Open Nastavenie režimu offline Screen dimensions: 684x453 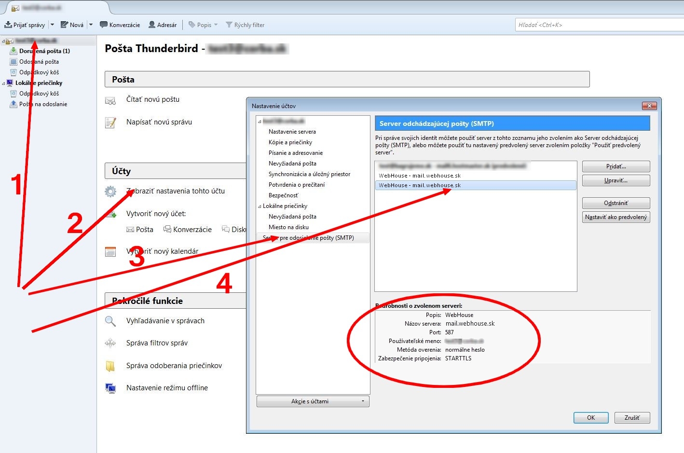tap(167, 387)
